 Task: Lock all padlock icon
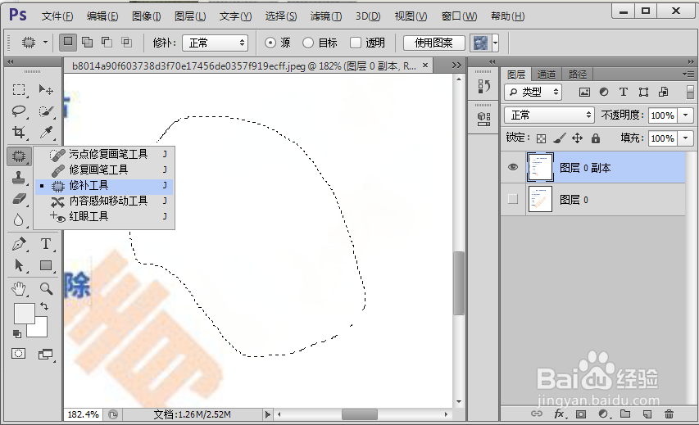(x=596, y=138)
